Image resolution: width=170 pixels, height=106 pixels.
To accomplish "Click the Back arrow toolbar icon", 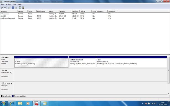I will point(2,7).
